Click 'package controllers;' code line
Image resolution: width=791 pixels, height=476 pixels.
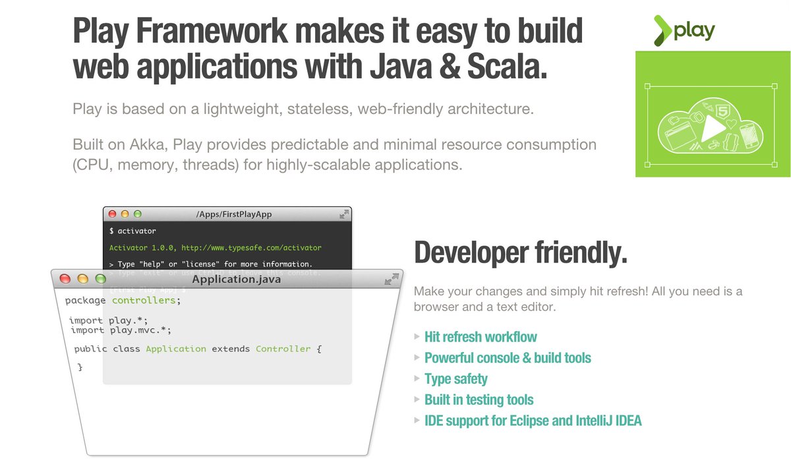pos(123,301)
